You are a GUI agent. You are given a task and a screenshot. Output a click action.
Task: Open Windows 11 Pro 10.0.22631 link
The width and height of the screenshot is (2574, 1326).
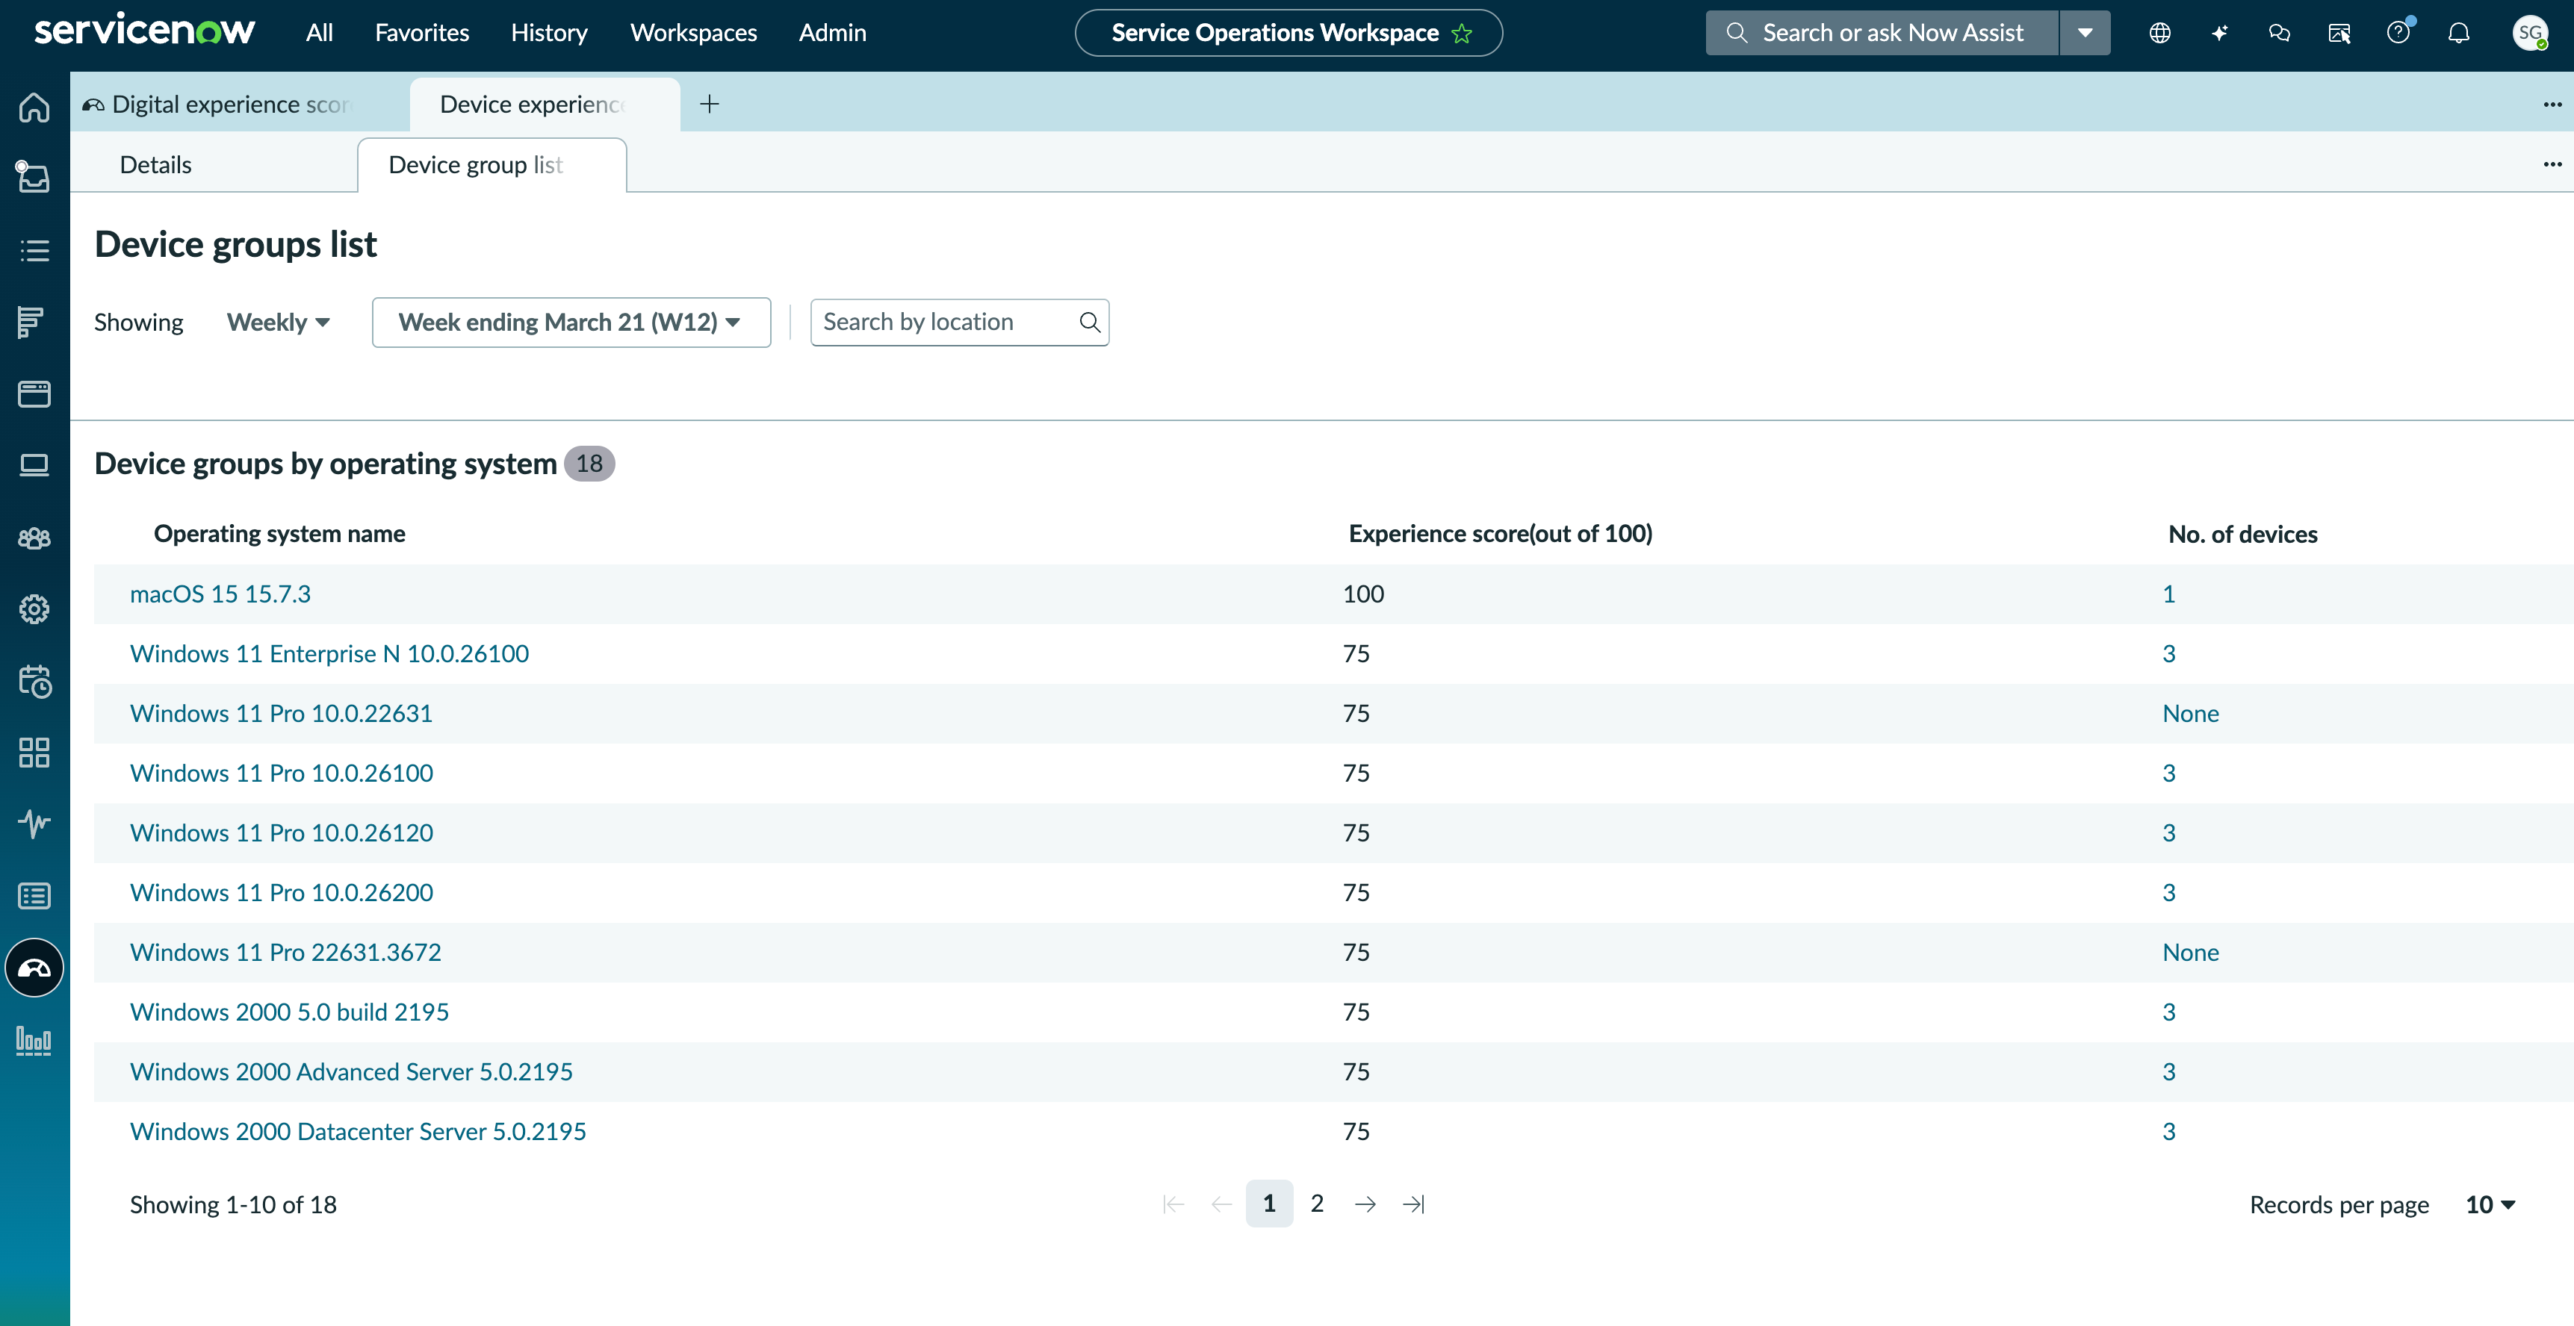[x=281, y=714]
